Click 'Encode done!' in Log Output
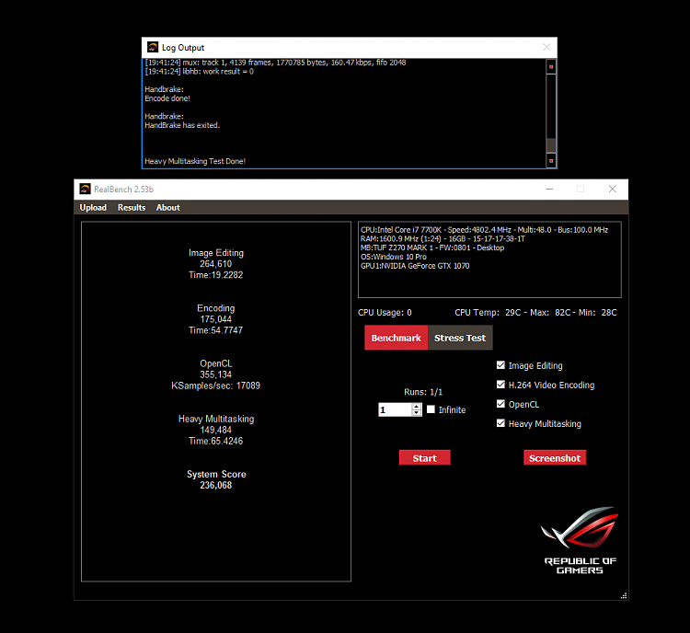The height and width of the screenshot is (633, 690). 167,98
